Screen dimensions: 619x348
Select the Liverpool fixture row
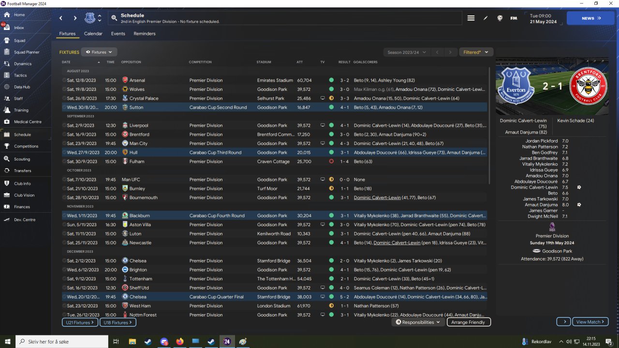click(274, 125)
